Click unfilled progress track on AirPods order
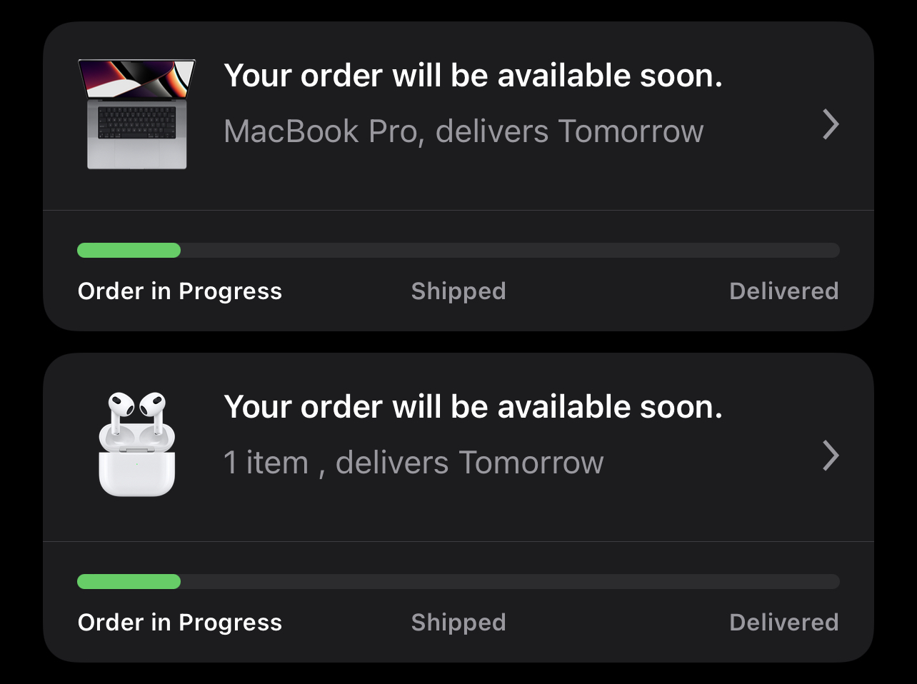 510,581
